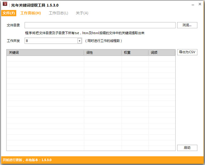Switch to 工作日志(L) tab

click(x=58, y=13)
